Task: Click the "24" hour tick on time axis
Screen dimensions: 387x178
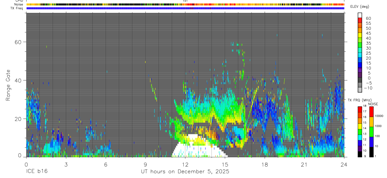Action: point(344,164)
